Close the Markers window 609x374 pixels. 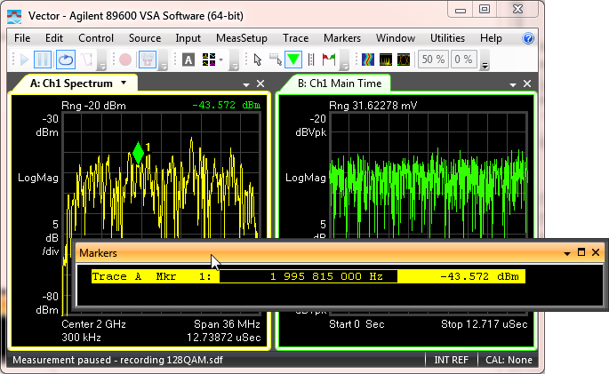click(596, 252)
